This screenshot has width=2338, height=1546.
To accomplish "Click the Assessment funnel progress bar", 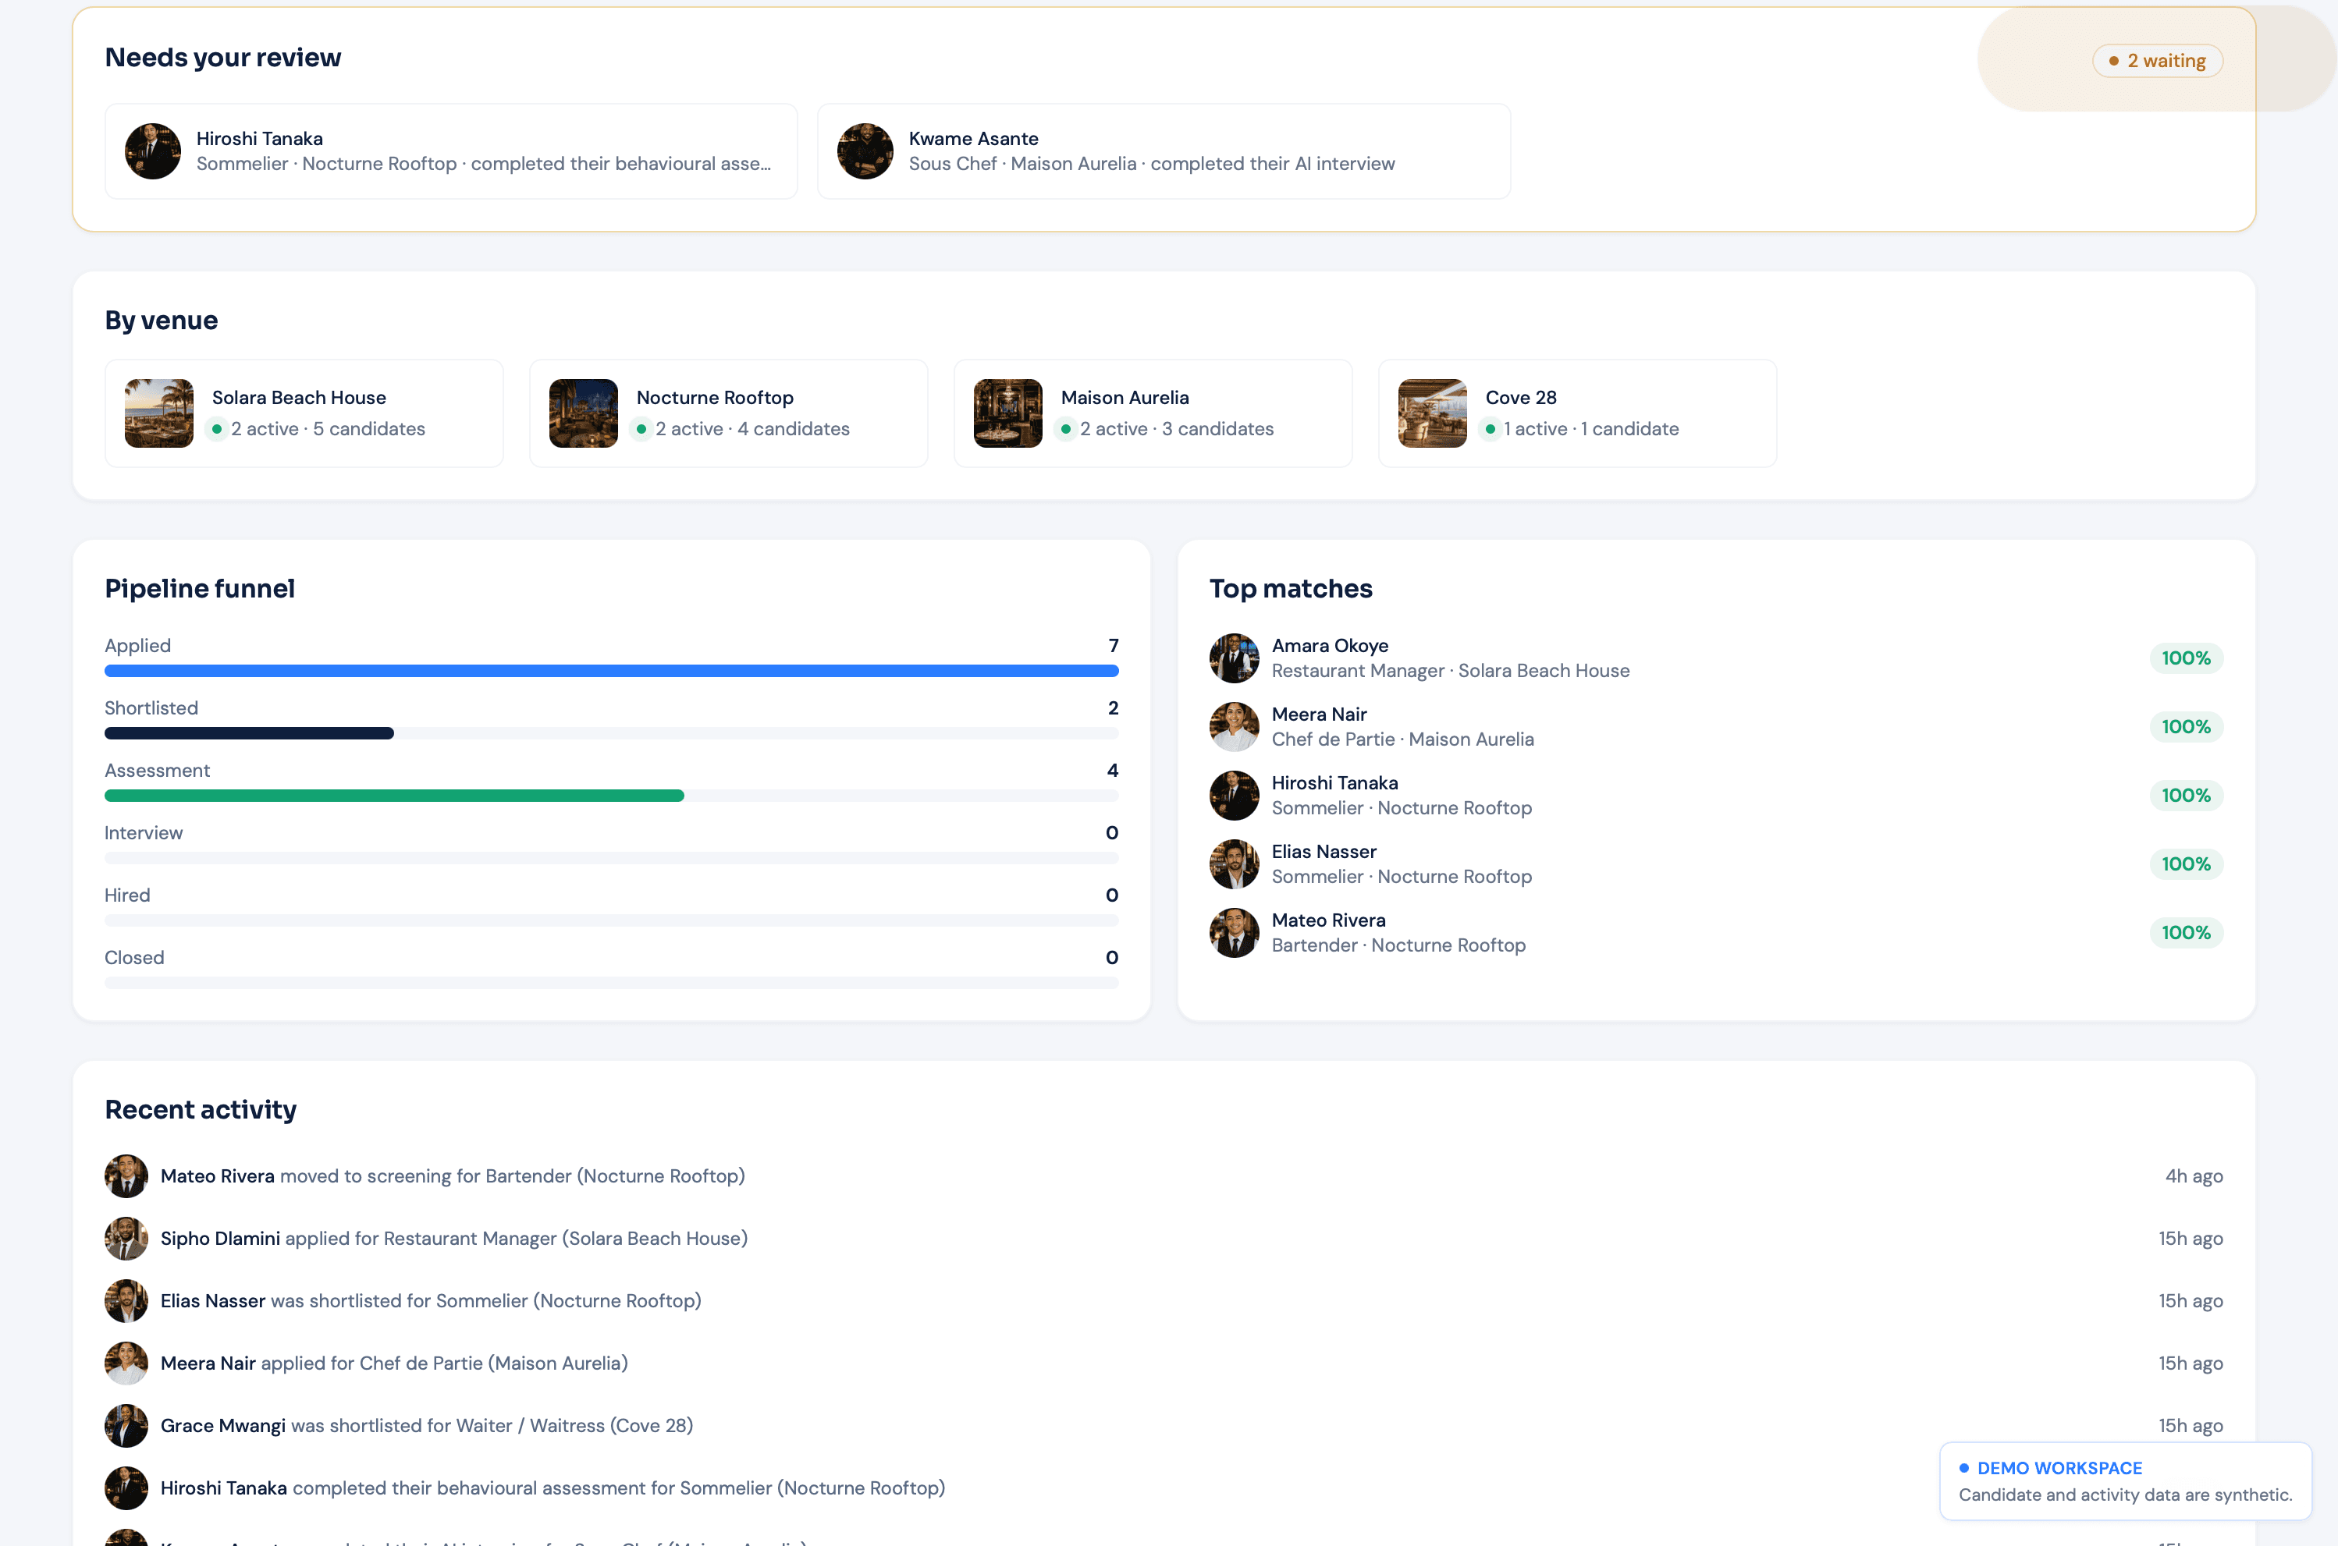I will [x=610, y=796].
